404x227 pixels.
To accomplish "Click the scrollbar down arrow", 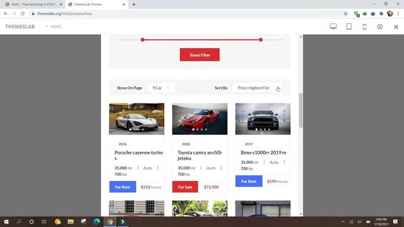I will pyautogui.click(x=300, y=214).
